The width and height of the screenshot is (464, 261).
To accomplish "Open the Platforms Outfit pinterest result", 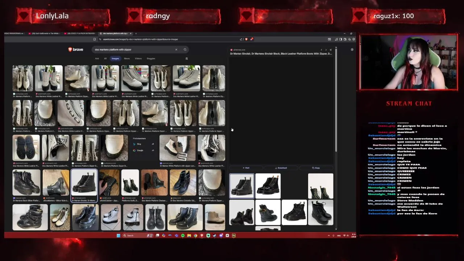I will coord(130,183).
